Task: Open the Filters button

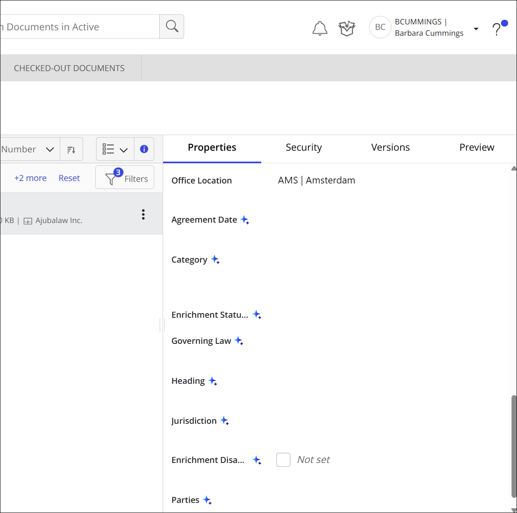Action: (125, 177)
